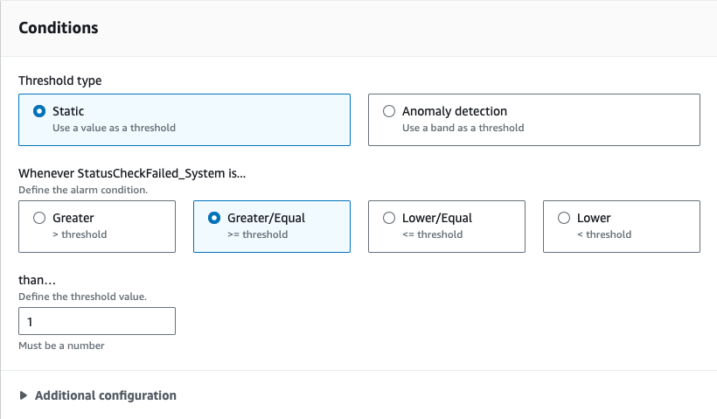717x419 pixels.
Task: Select the Greater condition radio button
Action: [x=39, y=219]
